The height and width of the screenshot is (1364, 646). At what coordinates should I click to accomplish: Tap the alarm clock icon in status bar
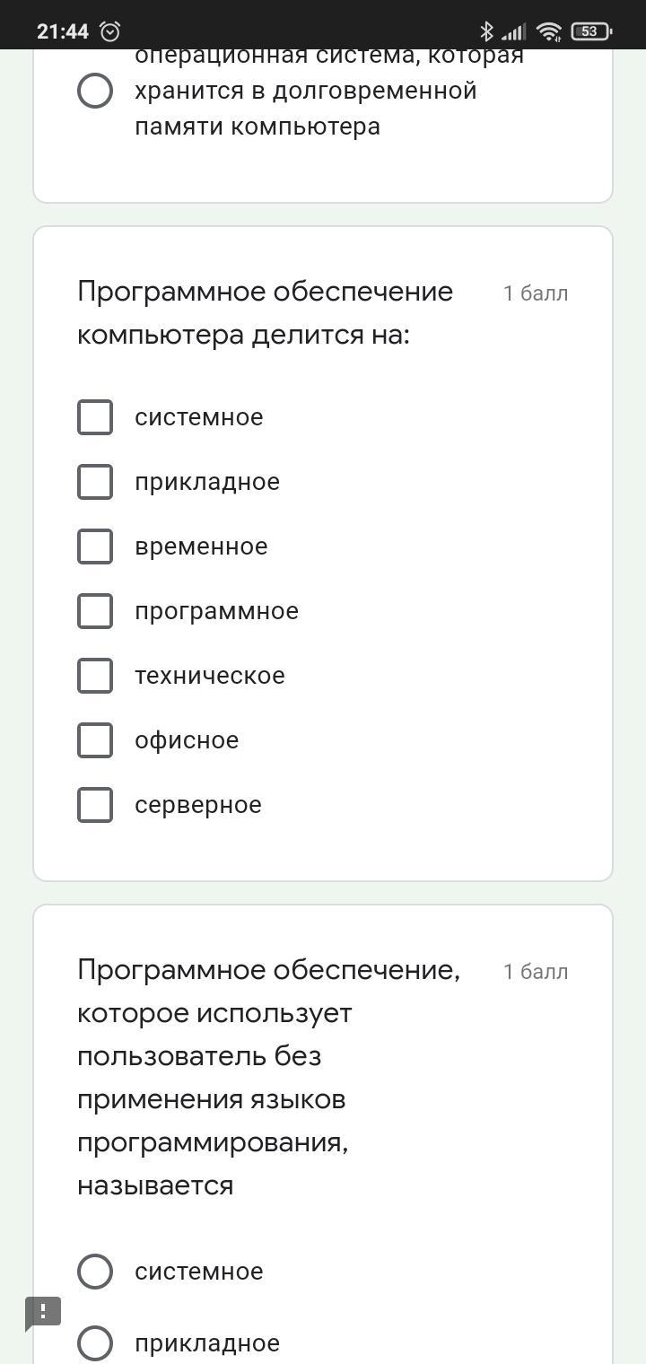click(x=110, y=31)
